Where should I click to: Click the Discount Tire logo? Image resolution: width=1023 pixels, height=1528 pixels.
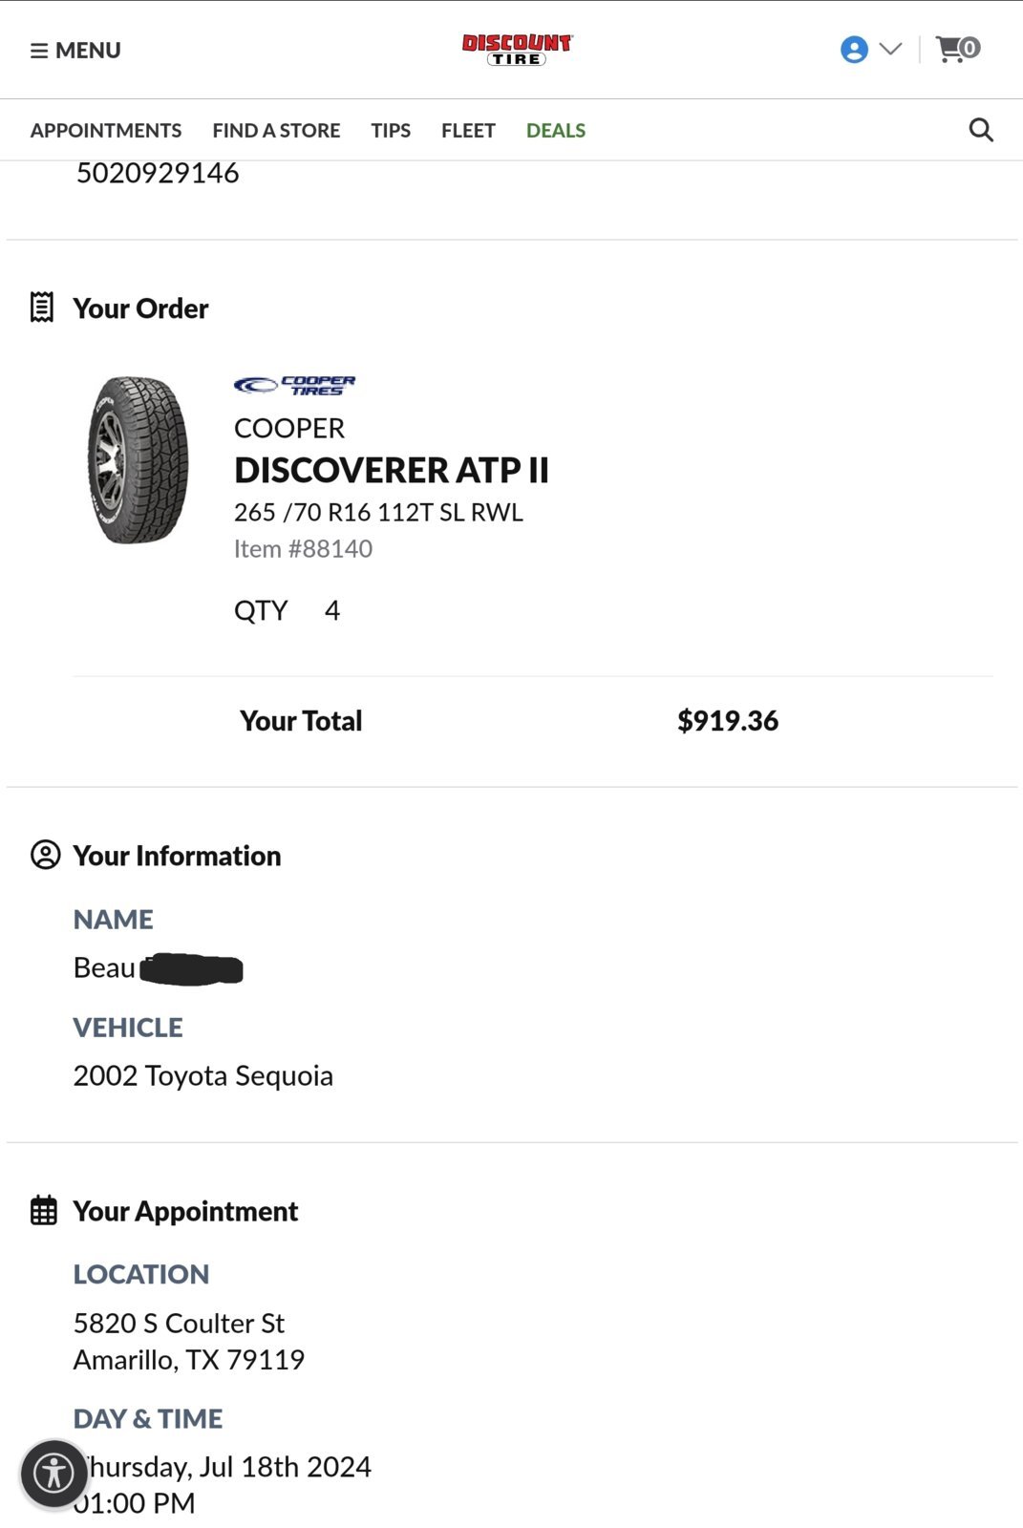[517, 50]
